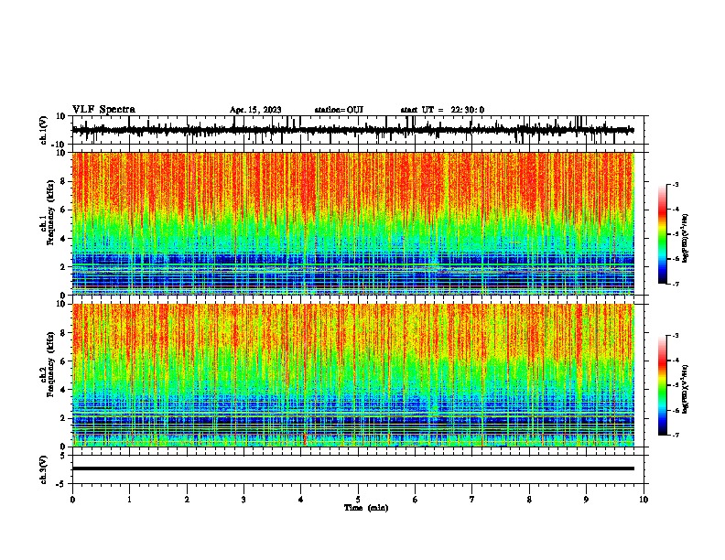Click the time axis tick label "7"
Viewport: 725px width, 560px height.
(472, 500)
